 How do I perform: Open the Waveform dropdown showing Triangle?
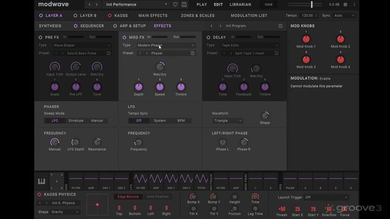coord(227,120)
